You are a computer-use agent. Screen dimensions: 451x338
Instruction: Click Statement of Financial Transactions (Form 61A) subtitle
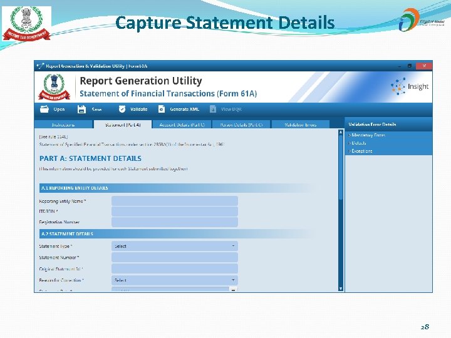(168, 94)
